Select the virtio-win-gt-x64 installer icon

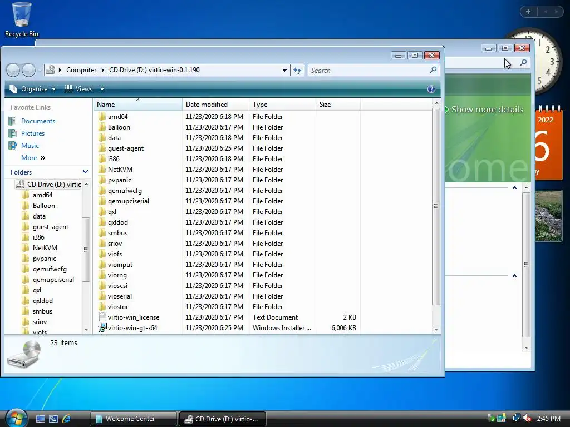(102, 327)
